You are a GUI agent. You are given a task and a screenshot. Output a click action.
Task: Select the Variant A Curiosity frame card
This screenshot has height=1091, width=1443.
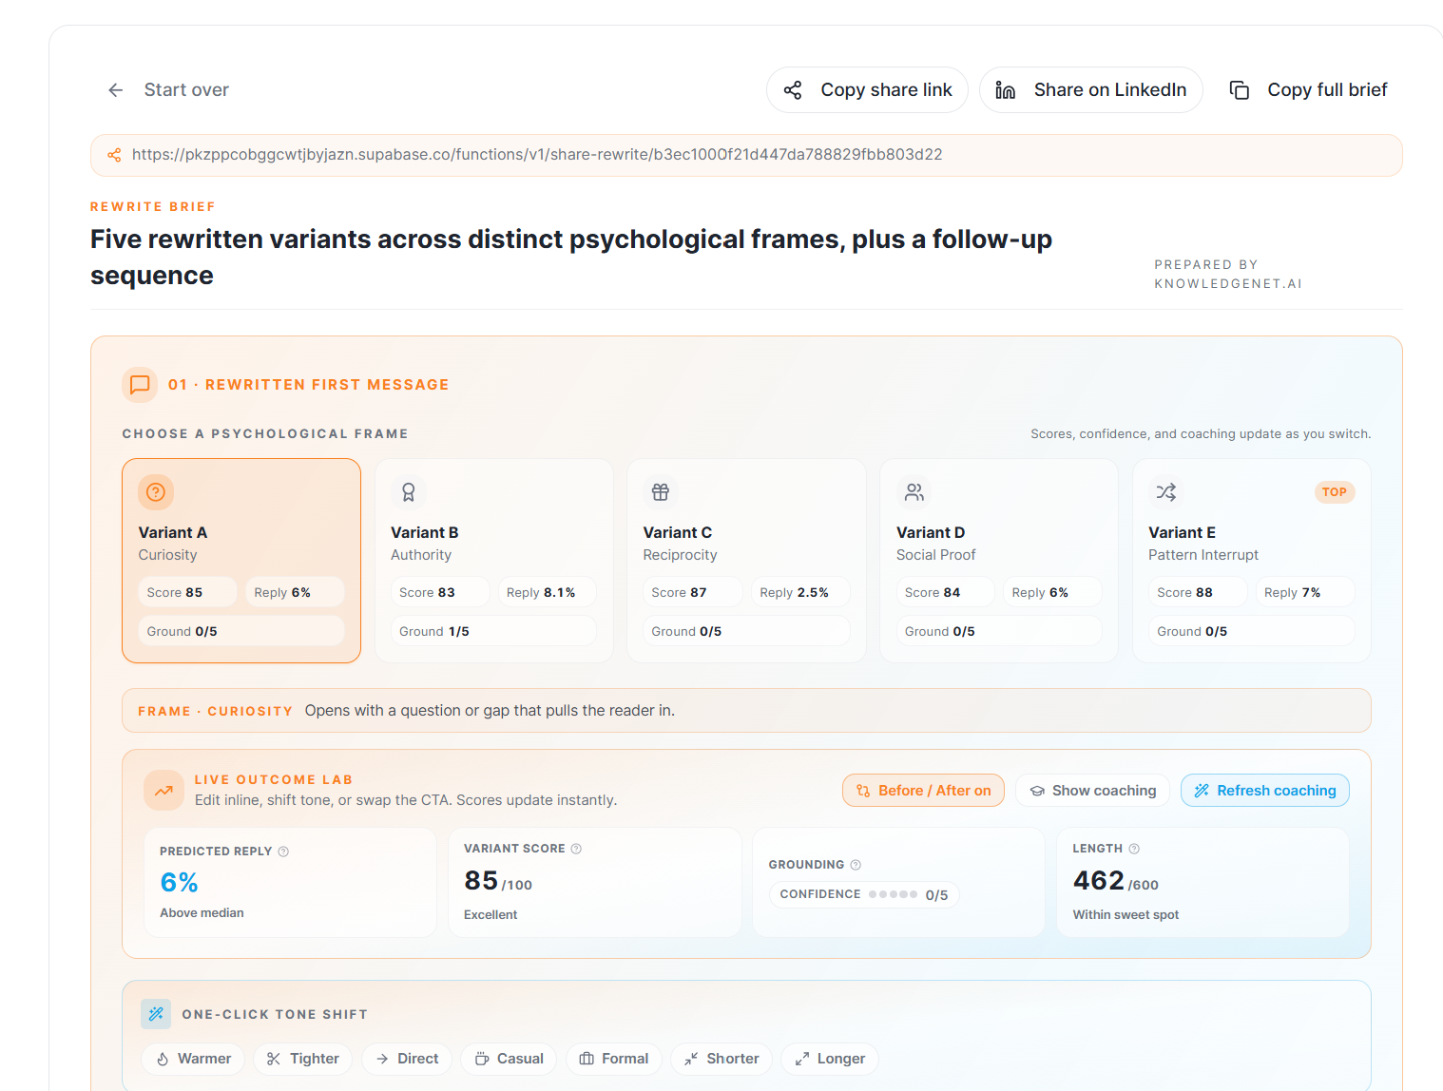coord(241,561)
